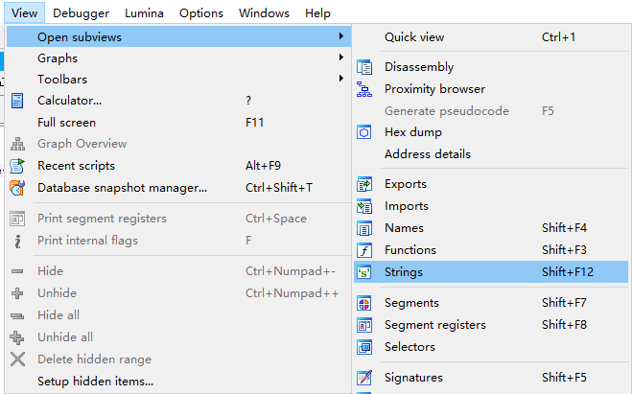This screenshot has width=632, height=394.
Task: Click the Signatures icon
Action: [x=364, y=378]
